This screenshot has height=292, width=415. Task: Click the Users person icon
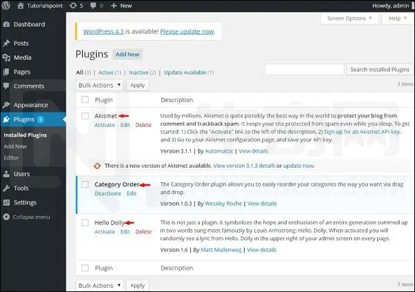tap(6, 174)
